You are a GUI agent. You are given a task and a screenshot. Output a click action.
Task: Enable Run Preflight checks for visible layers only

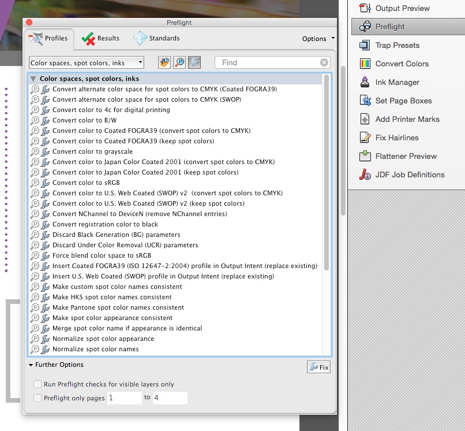[37, 384]
